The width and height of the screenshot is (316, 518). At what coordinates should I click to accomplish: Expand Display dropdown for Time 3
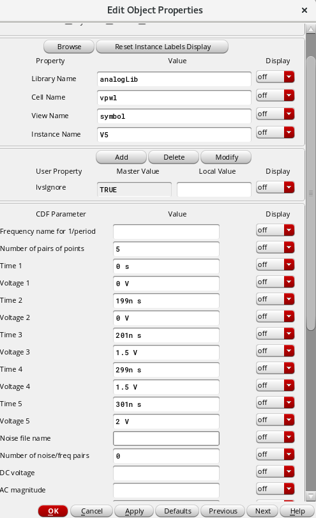click(x=275, y=333)
